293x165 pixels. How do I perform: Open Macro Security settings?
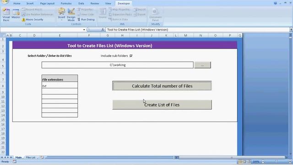coord(33,19)
